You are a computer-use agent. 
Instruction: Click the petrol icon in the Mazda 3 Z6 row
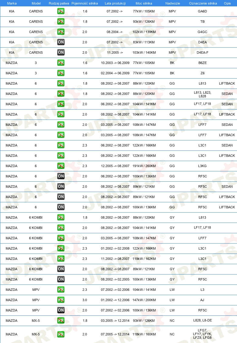point(61,73)
